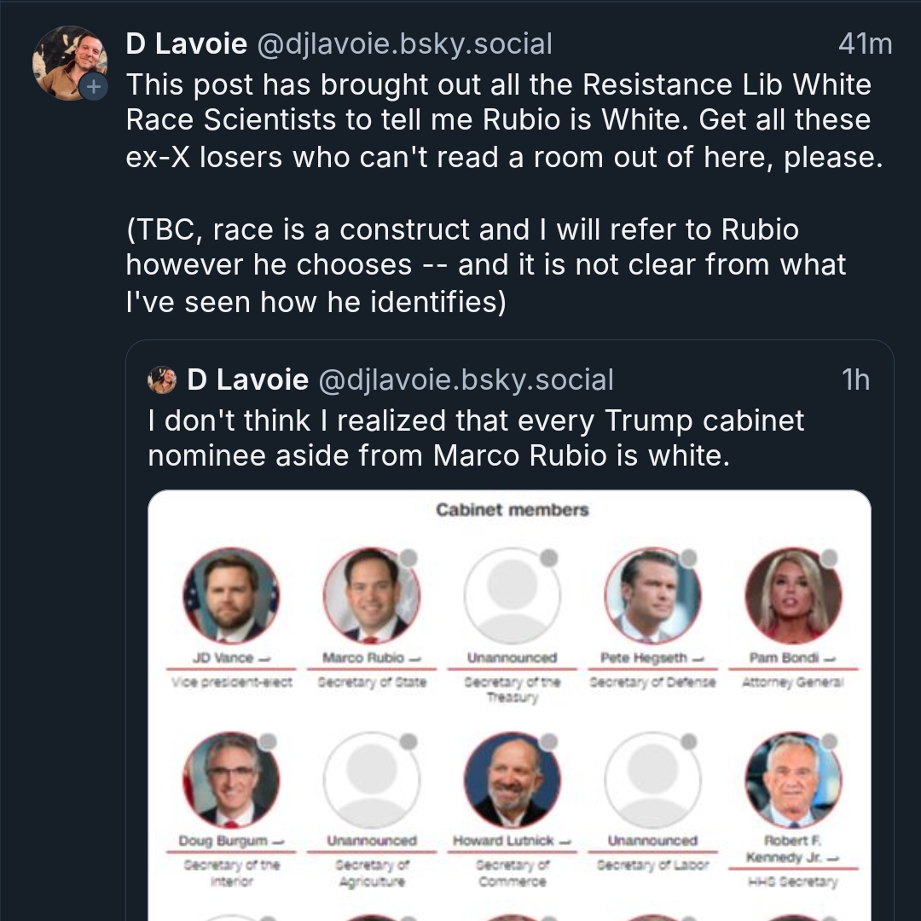Image resolution: width=921 pixels, height=921 pixels.
Task: Open D Lavoie's profile avatar
Action: pyautogui.click(x=68, y=61)
